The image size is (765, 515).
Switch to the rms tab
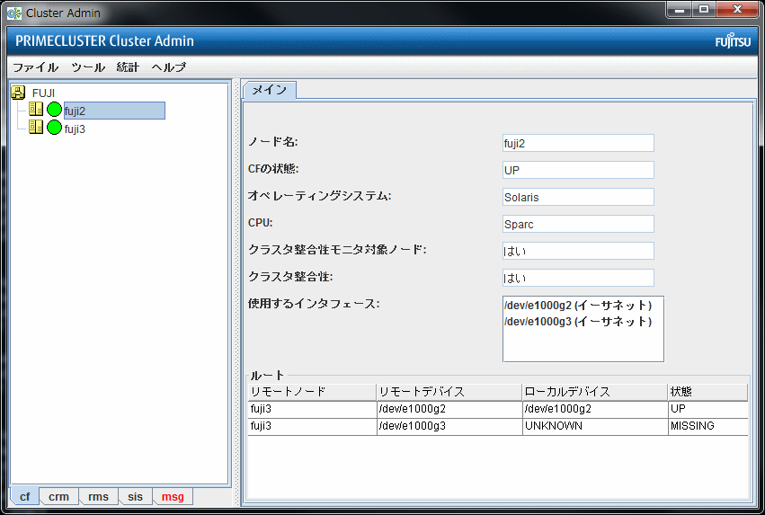pyautogui.click(x=98, y=496)
